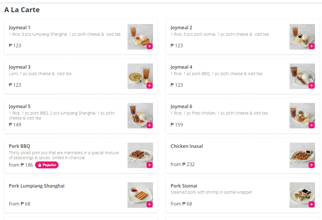Click the add icon on Joymeal 6
Image resolution: width=322 pixels, height=220 pixels.
tap(312, 125)
